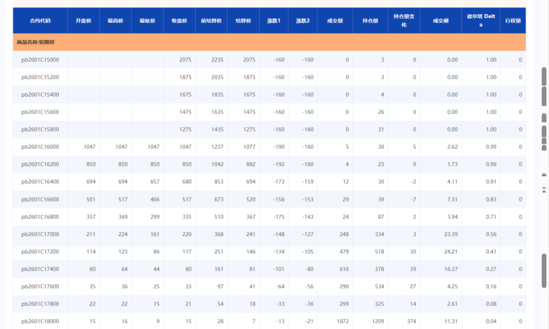This screenshot has width=549, height=329.
Task: Click open interest change 374 in pb2601C18000 row
Action: [x=411, y=321]
